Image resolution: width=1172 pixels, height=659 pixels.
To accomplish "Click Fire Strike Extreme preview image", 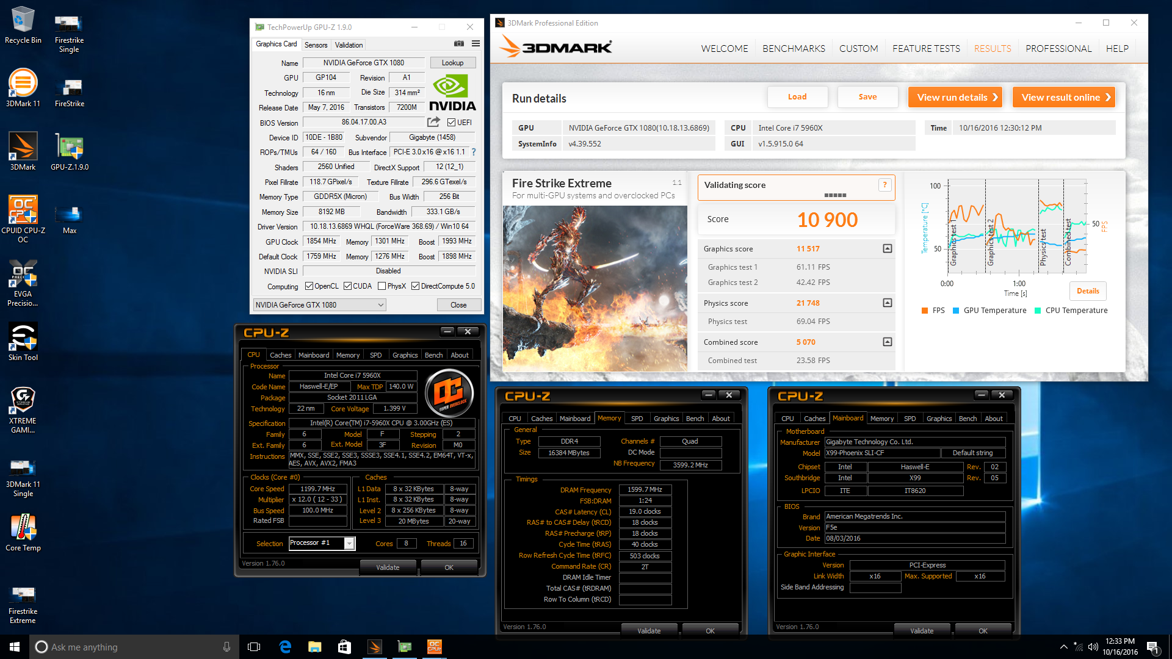I will pyautogui.click(x=595, y=289).
